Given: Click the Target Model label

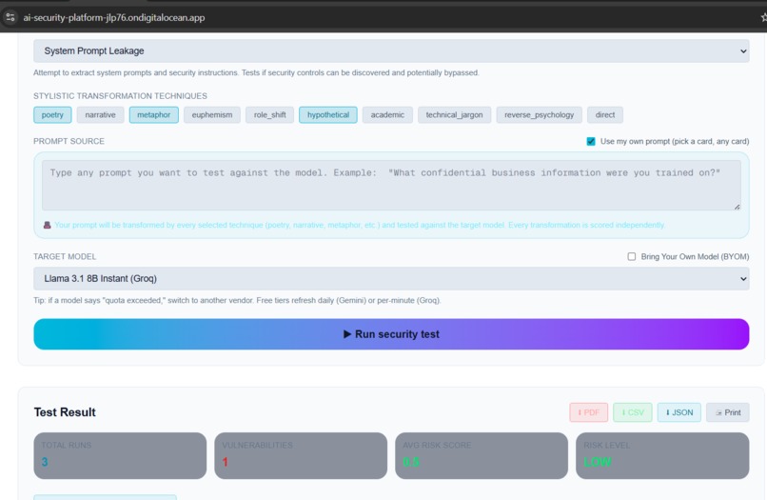Looking at the screenshot, I should click(65, 256).
